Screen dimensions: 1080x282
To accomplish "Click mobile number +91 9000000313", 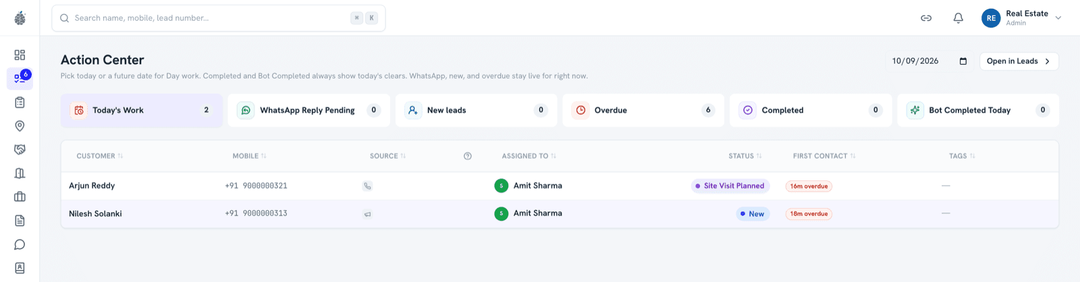I will pyautogui.click(x=256, y=213).
